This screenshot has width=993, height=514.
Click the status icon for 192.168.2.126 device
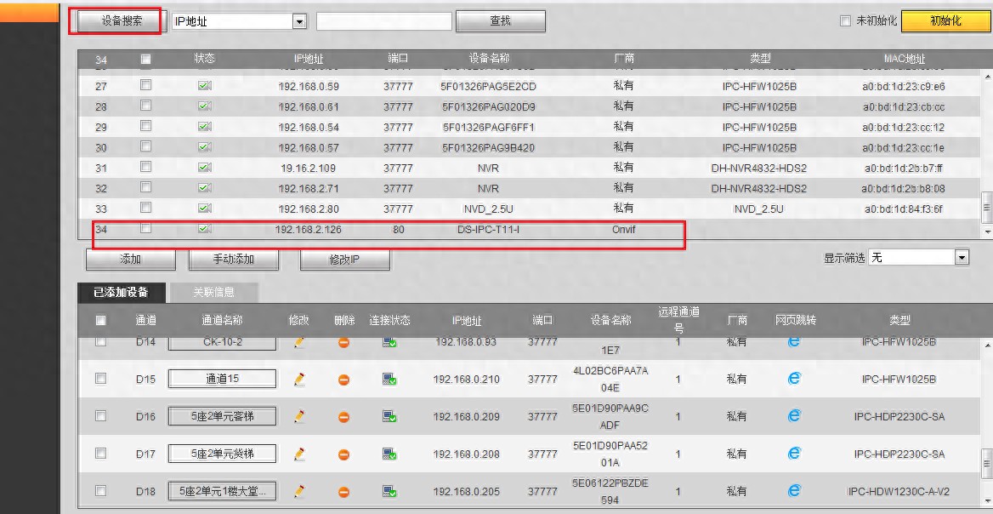pos(204,229)
